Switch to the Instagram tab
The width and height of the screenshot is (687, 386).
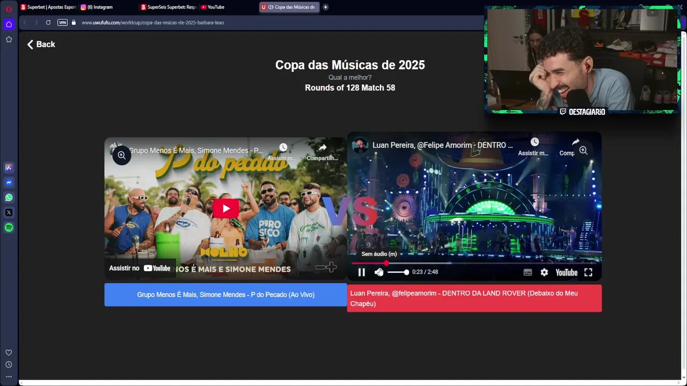[x=107, y=7]
